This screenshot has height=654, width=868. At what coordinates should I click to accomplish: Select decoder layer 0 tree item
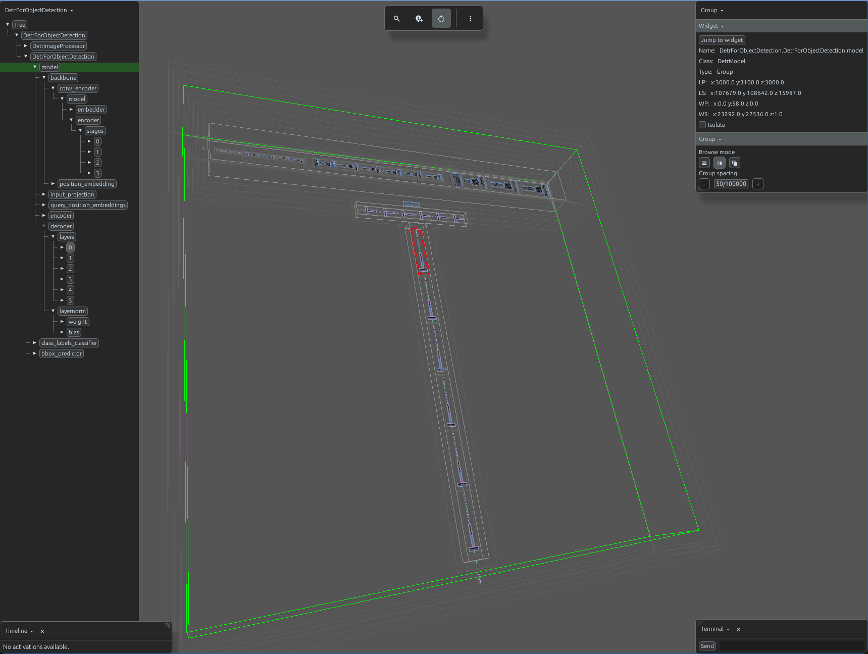pyautogui.click(x=70, y=247)
